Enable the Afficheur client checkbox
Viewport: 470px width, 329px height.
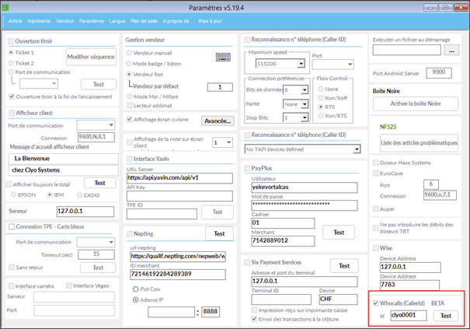pos(12,113)
